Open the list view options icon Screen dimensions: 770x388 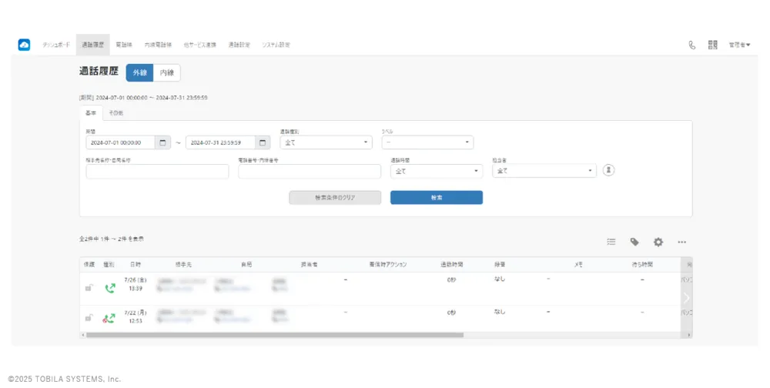(611, 242)
